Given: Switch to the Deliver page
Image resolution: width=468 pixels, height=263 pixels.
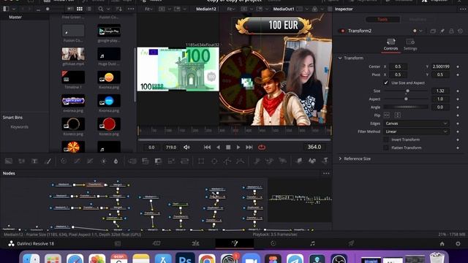Looking at the screenshot, I should (351, 243).
